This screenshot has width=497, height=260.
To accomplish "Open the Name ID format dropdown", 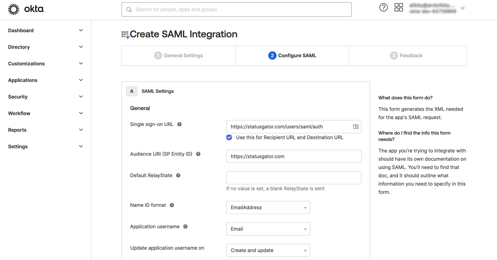I will (268, 207).
